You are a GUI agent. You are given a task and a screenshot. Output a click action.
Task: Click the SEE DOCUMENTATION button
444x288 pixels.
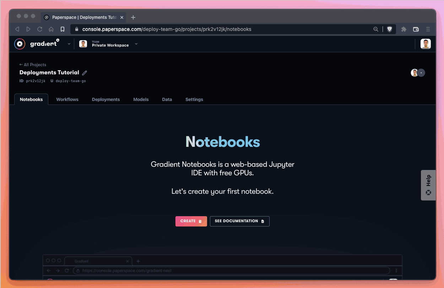pyautogui.click(x=240, y=221)
